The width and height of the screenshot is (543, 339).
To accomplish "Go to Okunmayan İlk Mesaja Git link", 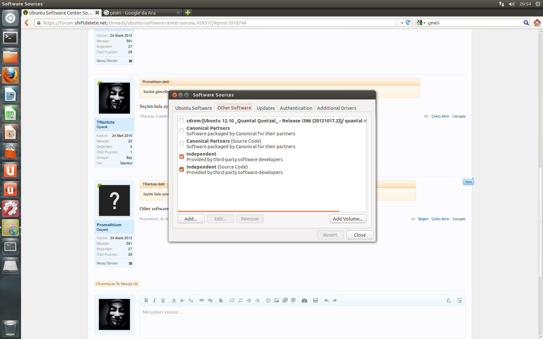I will pos(117,284).
